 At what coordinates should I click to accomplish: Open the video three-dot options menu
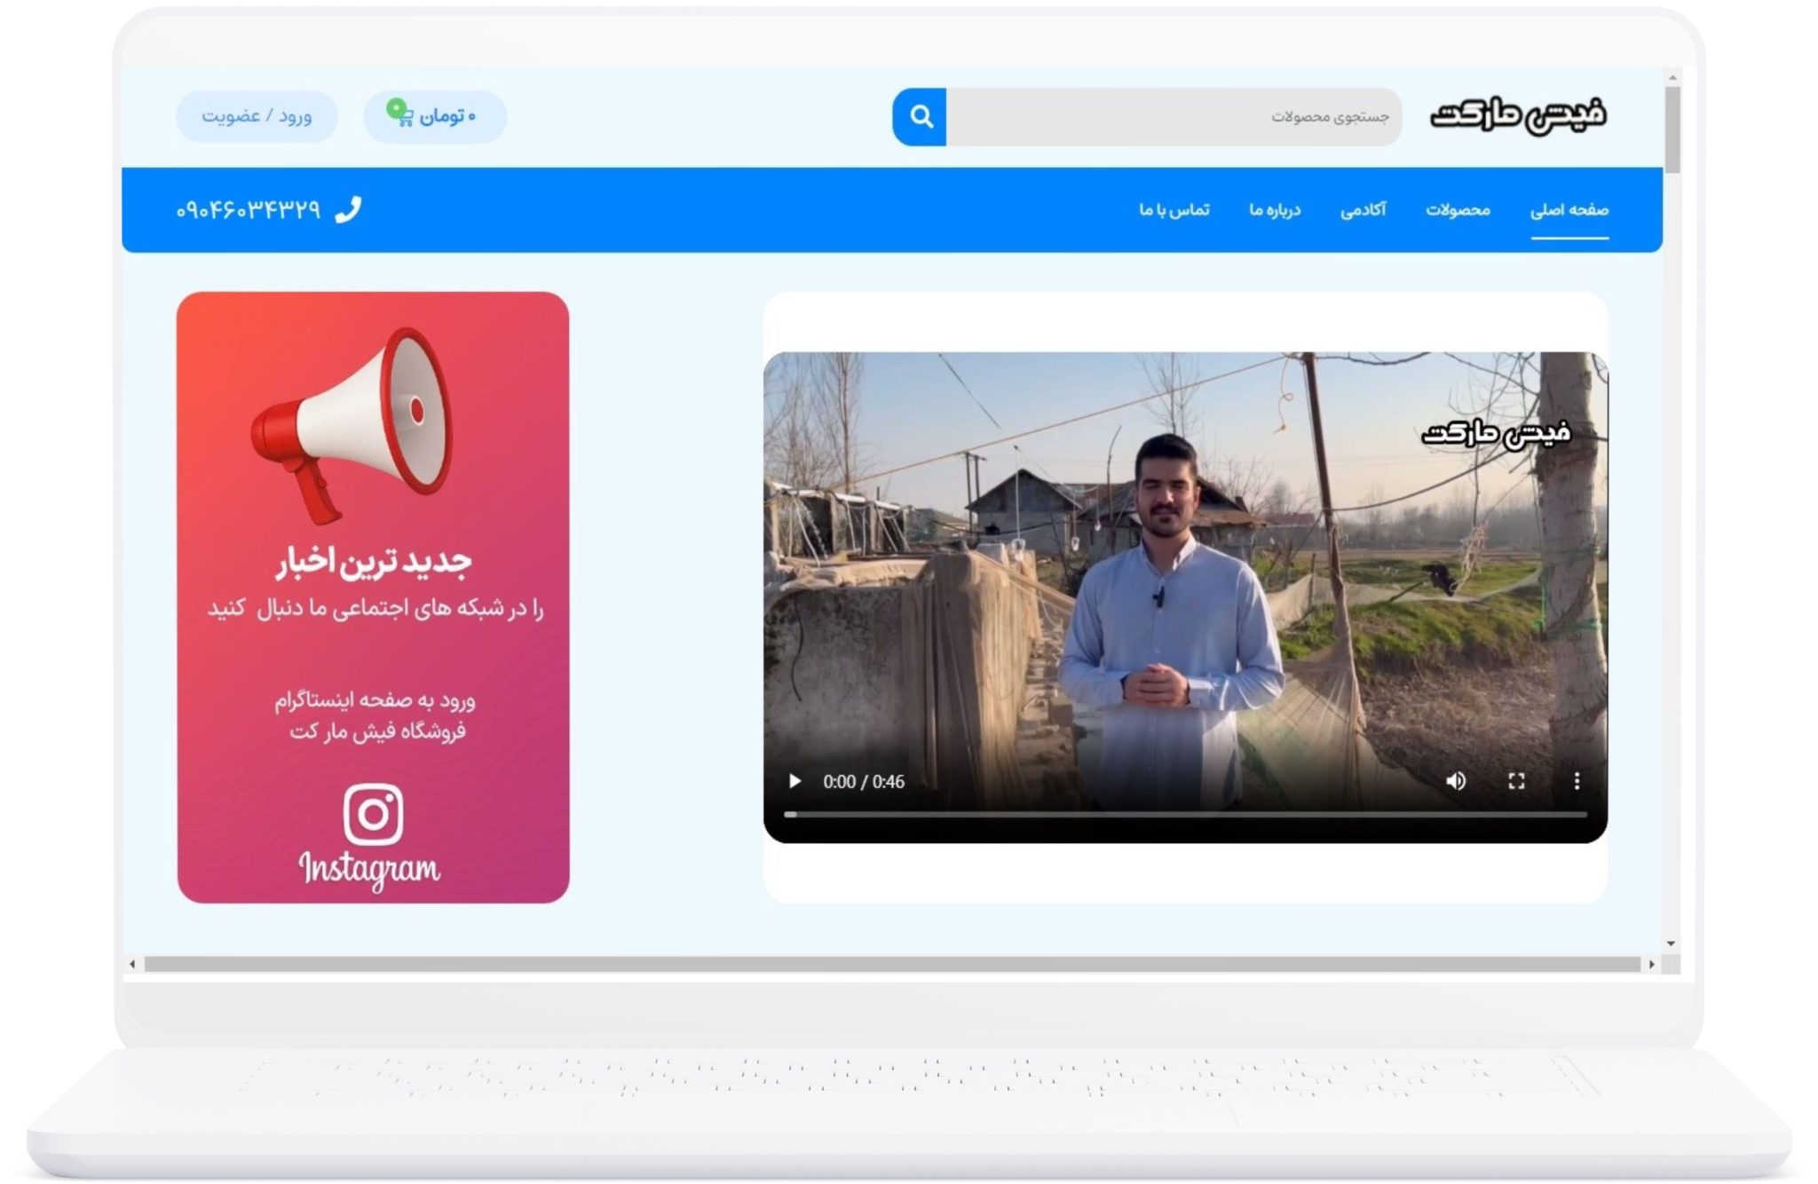pyautogui.click(x=1577, y=781)
